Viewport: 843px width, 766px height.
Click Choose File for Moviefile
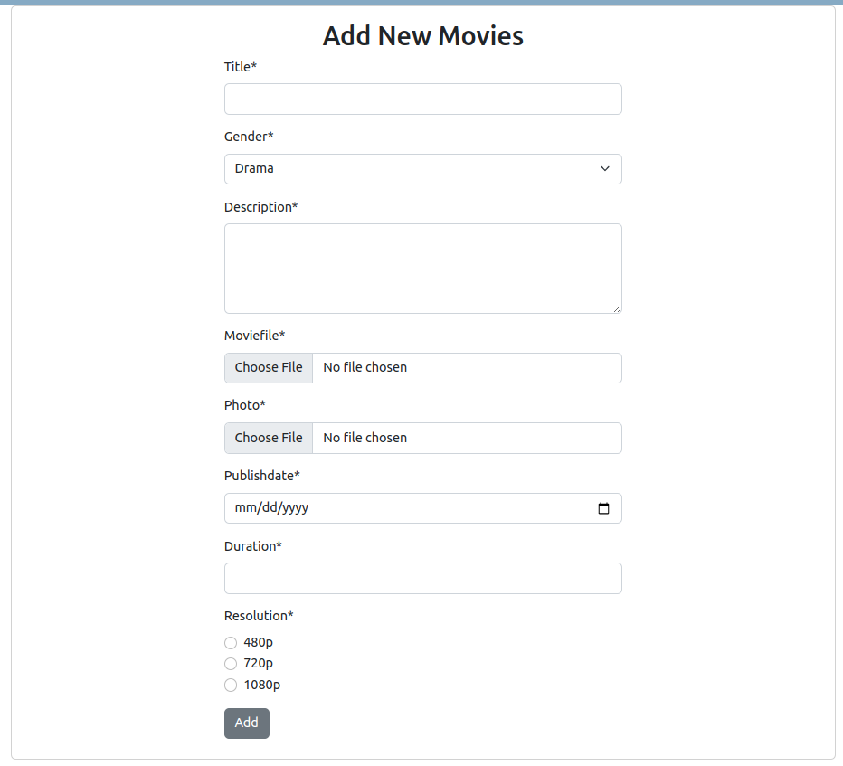pyautogui.click(x=269, y=368)
